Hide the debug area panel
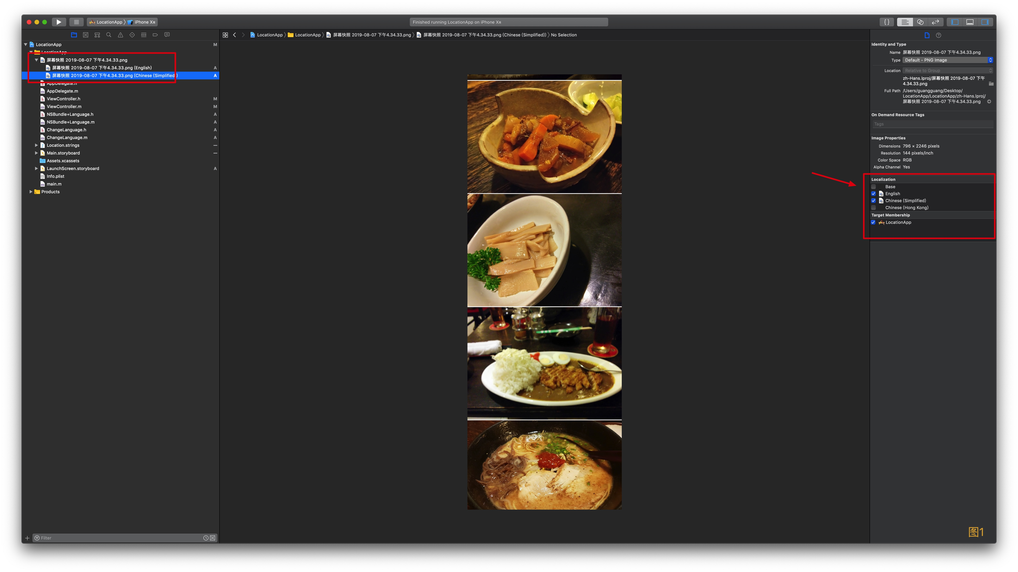This screenshot has width=1018, height=572. tap(970, 22)
